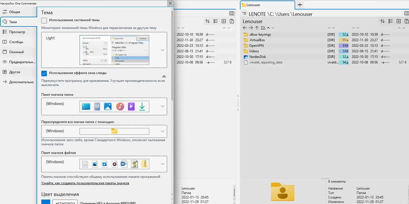Change list view mode icon in the left pane
The image size is (409, 204).
215,21
